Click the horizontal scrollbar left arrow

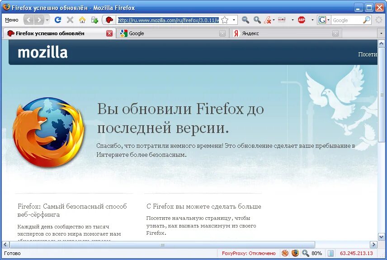click(6, 245)
